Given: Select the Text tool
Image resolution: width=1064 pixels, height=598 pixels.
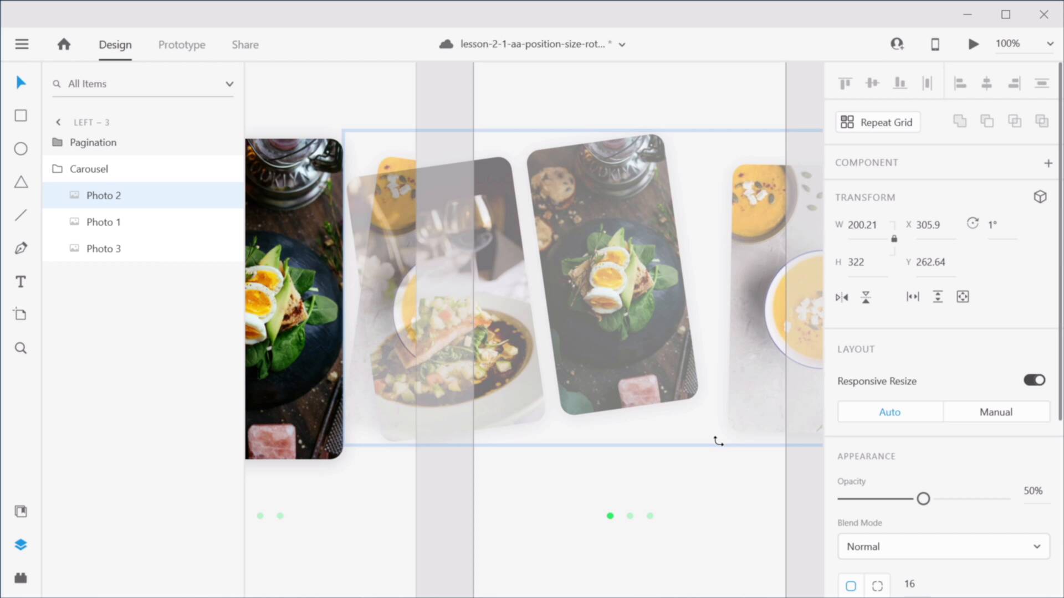Looking at the screenshot, I should coord(21,282).
